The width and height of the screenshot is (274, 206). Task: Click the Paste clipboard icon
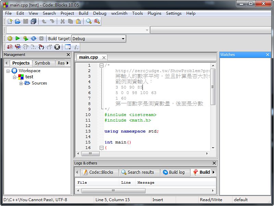(78, 21)
